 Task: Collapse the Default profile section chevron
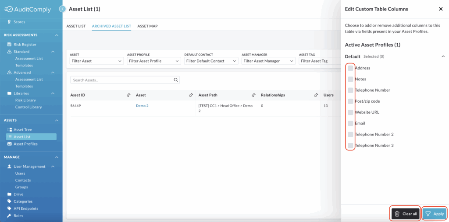443,56
